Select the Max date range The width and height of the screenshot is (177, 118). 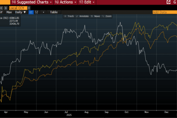(x=9, y=12)
